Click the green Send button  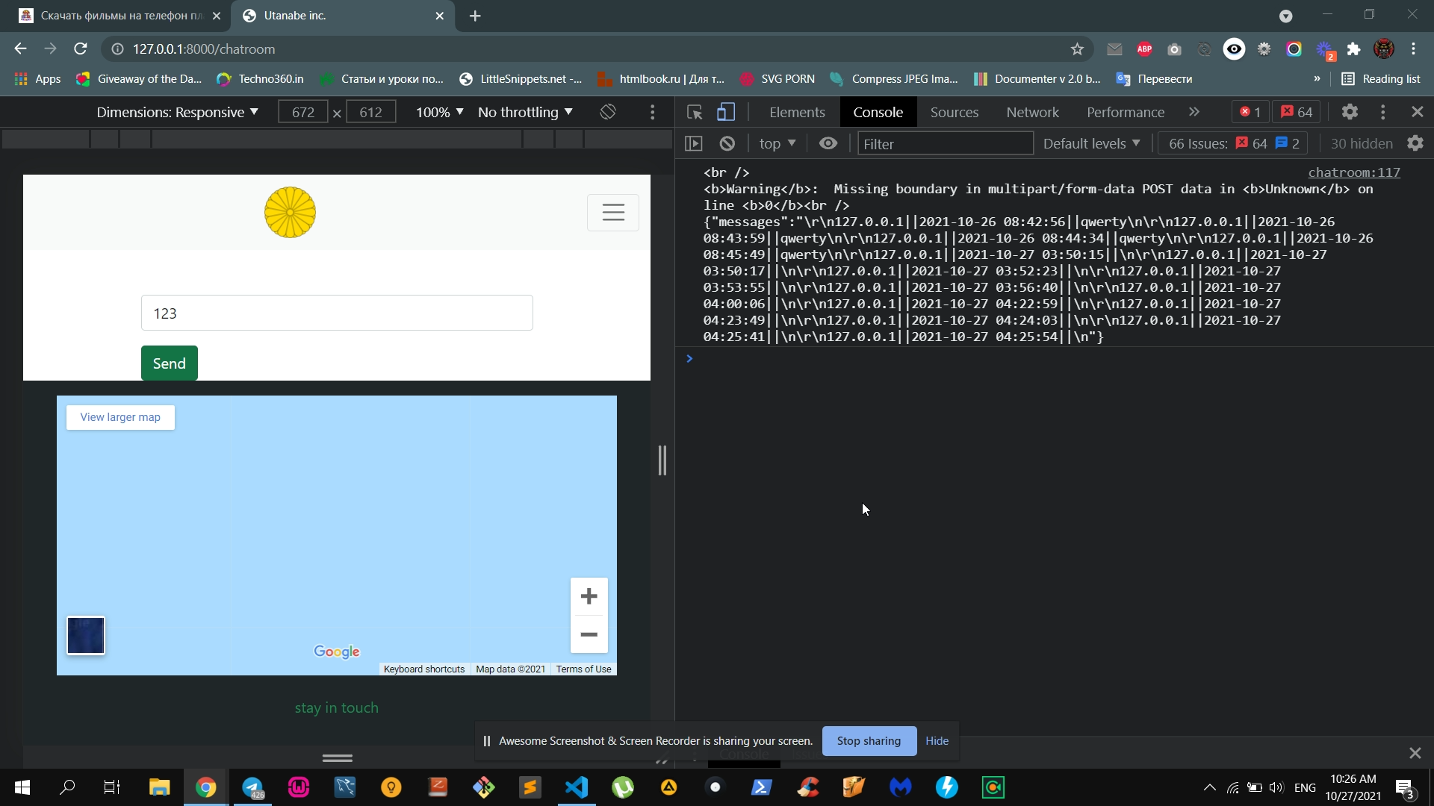[x=170, y=363]
